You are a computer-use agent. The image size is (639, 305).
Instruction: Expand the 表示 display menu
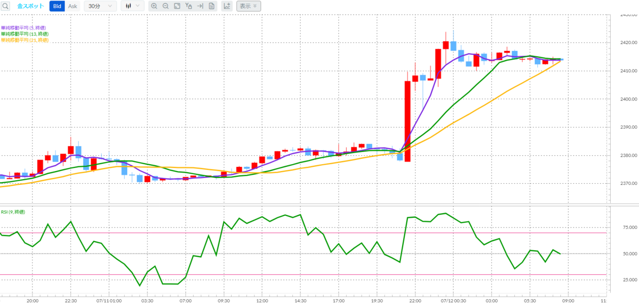(x=248, y=6)
